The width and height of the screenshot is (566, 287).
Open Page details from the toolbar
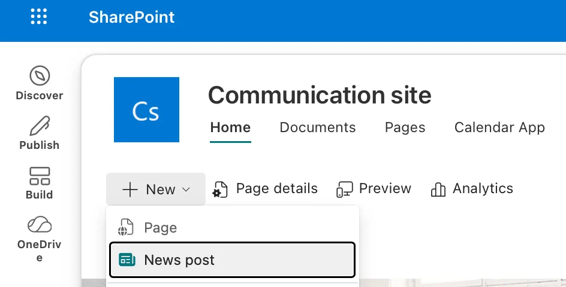click(265, 189)
